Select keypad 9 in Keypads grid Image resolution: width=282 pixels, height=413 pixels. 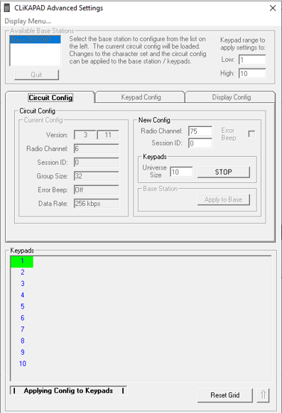pyautogui.click(x=22, y=353)
